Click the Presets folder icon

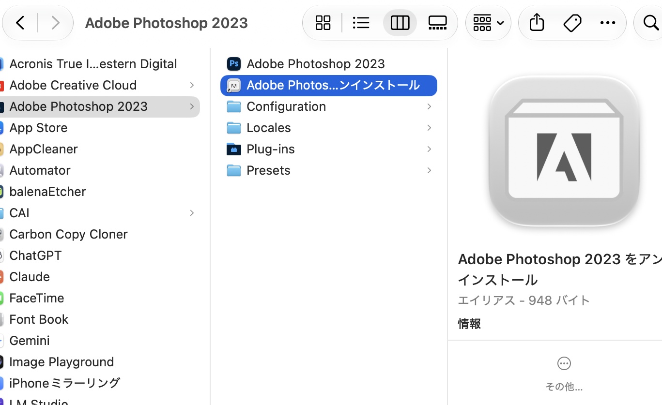(234, 170)
